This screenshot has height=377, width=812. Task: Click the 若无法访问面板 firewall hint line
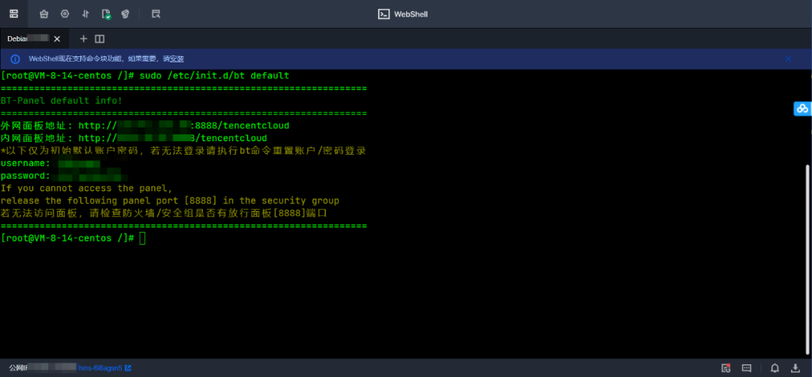point(164,213)
